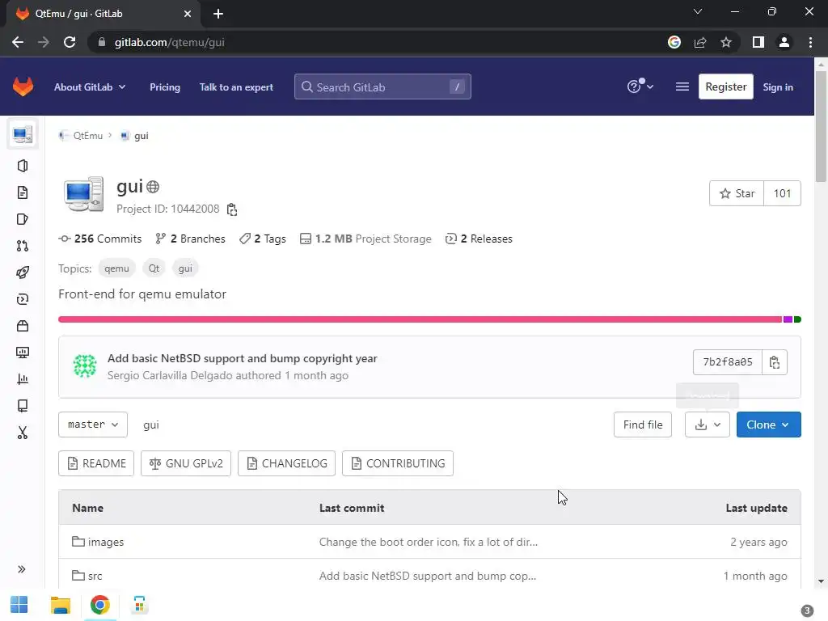The image size is (828, 621).
Task: Open Wiki sidebar icon
Action: pos(22,406)
